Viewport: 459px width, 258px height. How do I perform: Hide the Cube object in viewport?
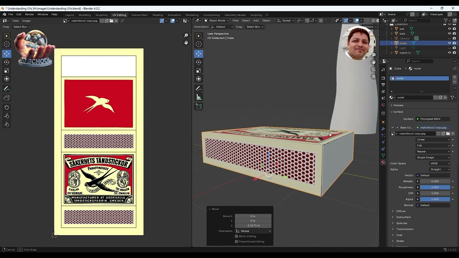[449, 43]
